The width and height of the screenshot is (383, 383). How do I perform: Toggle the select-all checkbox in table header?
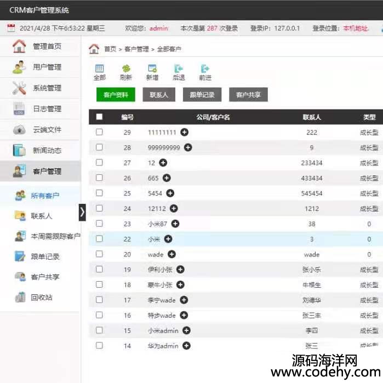99,117
